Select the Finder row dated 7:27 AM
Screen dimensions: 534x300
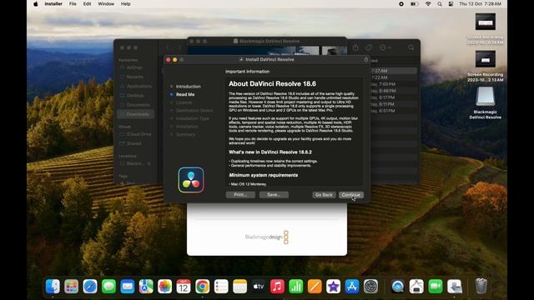point(393,71)
